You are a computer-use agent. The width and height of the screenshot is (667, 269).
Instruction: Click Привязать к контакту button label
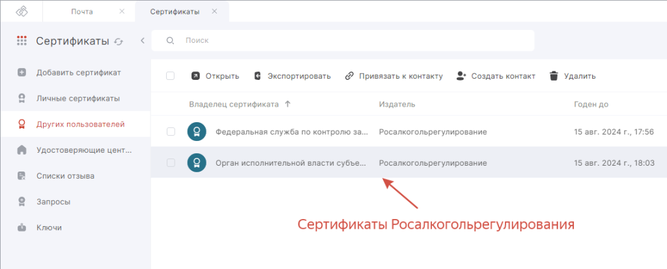(401, 77)
